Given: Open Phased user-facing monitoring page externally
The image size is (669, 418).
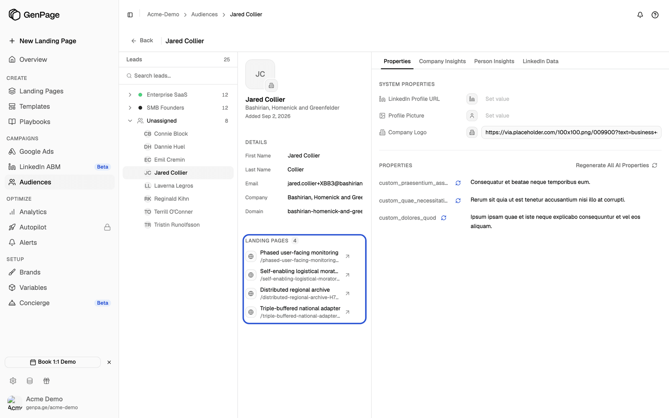Looking at the screenshot, I should coord(347,256).
